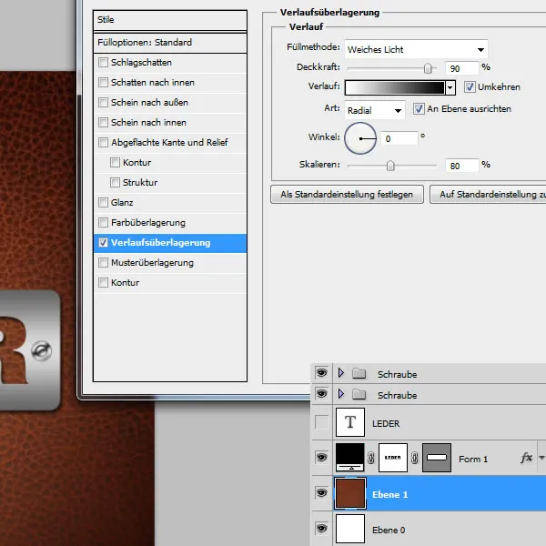
Task: Open the Art dropdown set to Radial
Action: click(x=375, y=109)
